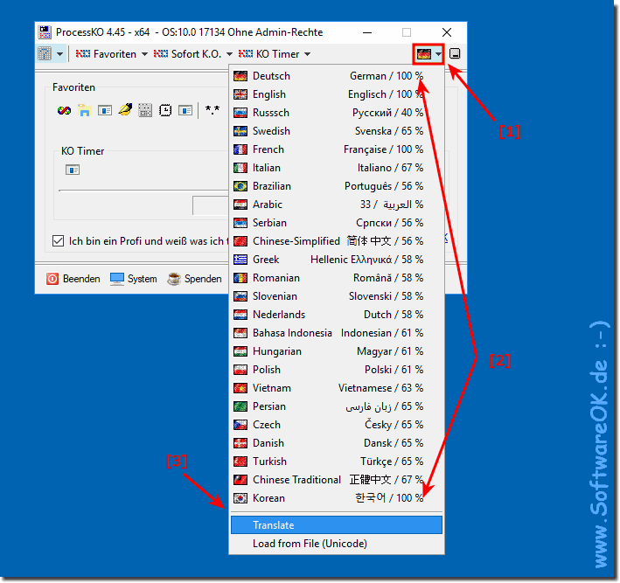Select Swedish language entry

336,131
